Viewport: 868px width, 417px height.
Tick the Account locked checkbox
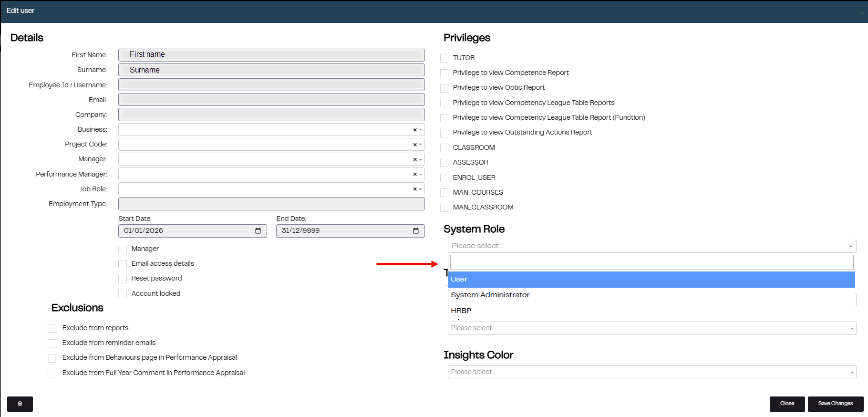point(123,294)
